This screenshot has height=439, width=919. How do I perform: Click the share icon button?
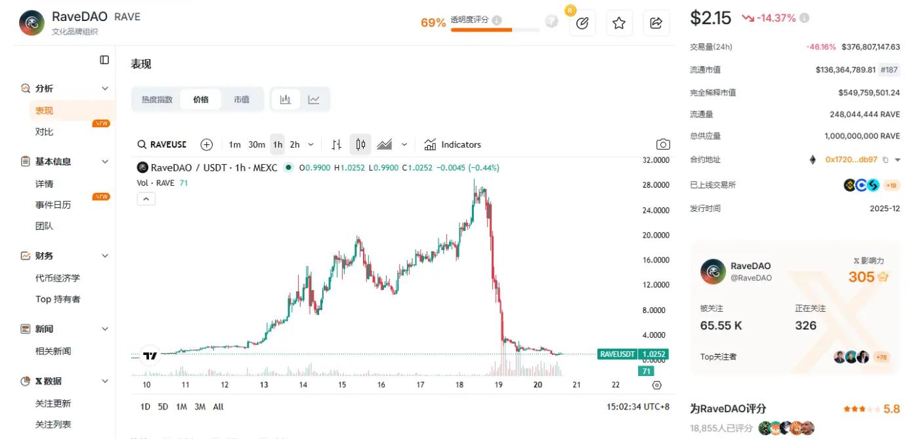tap(656, 23)
